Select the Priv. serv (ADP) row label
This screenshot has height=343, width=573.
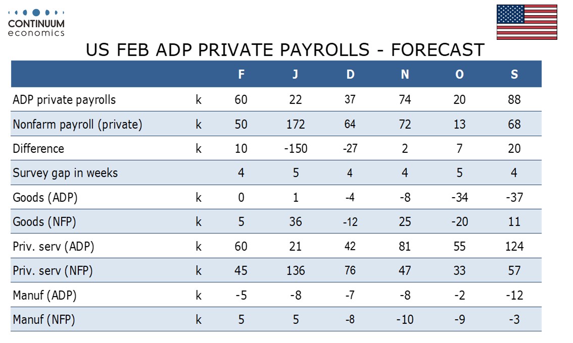tap(54, 247)
